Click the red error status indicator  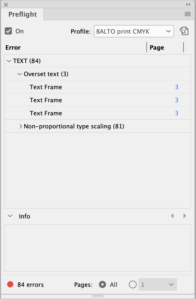tap(10, 285)
